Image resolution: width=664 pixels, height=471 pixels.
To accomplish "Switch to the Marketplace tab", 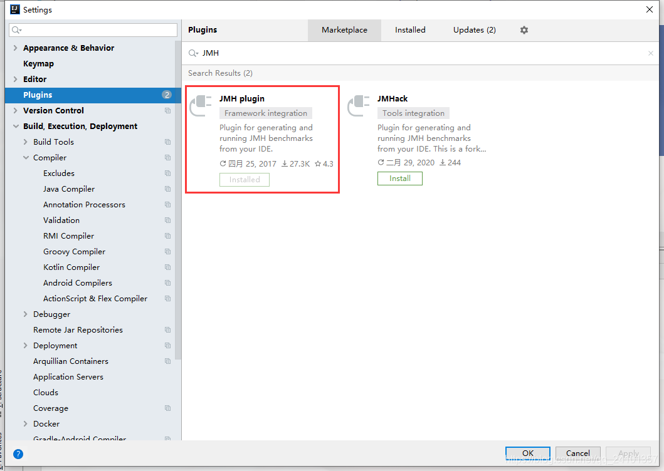I will tap(344, 30).
